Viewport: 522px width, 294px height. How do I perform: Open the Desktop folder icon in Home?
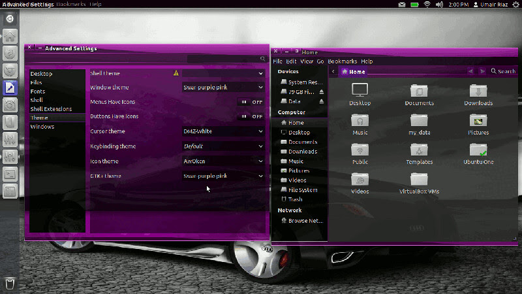(360, 90)
